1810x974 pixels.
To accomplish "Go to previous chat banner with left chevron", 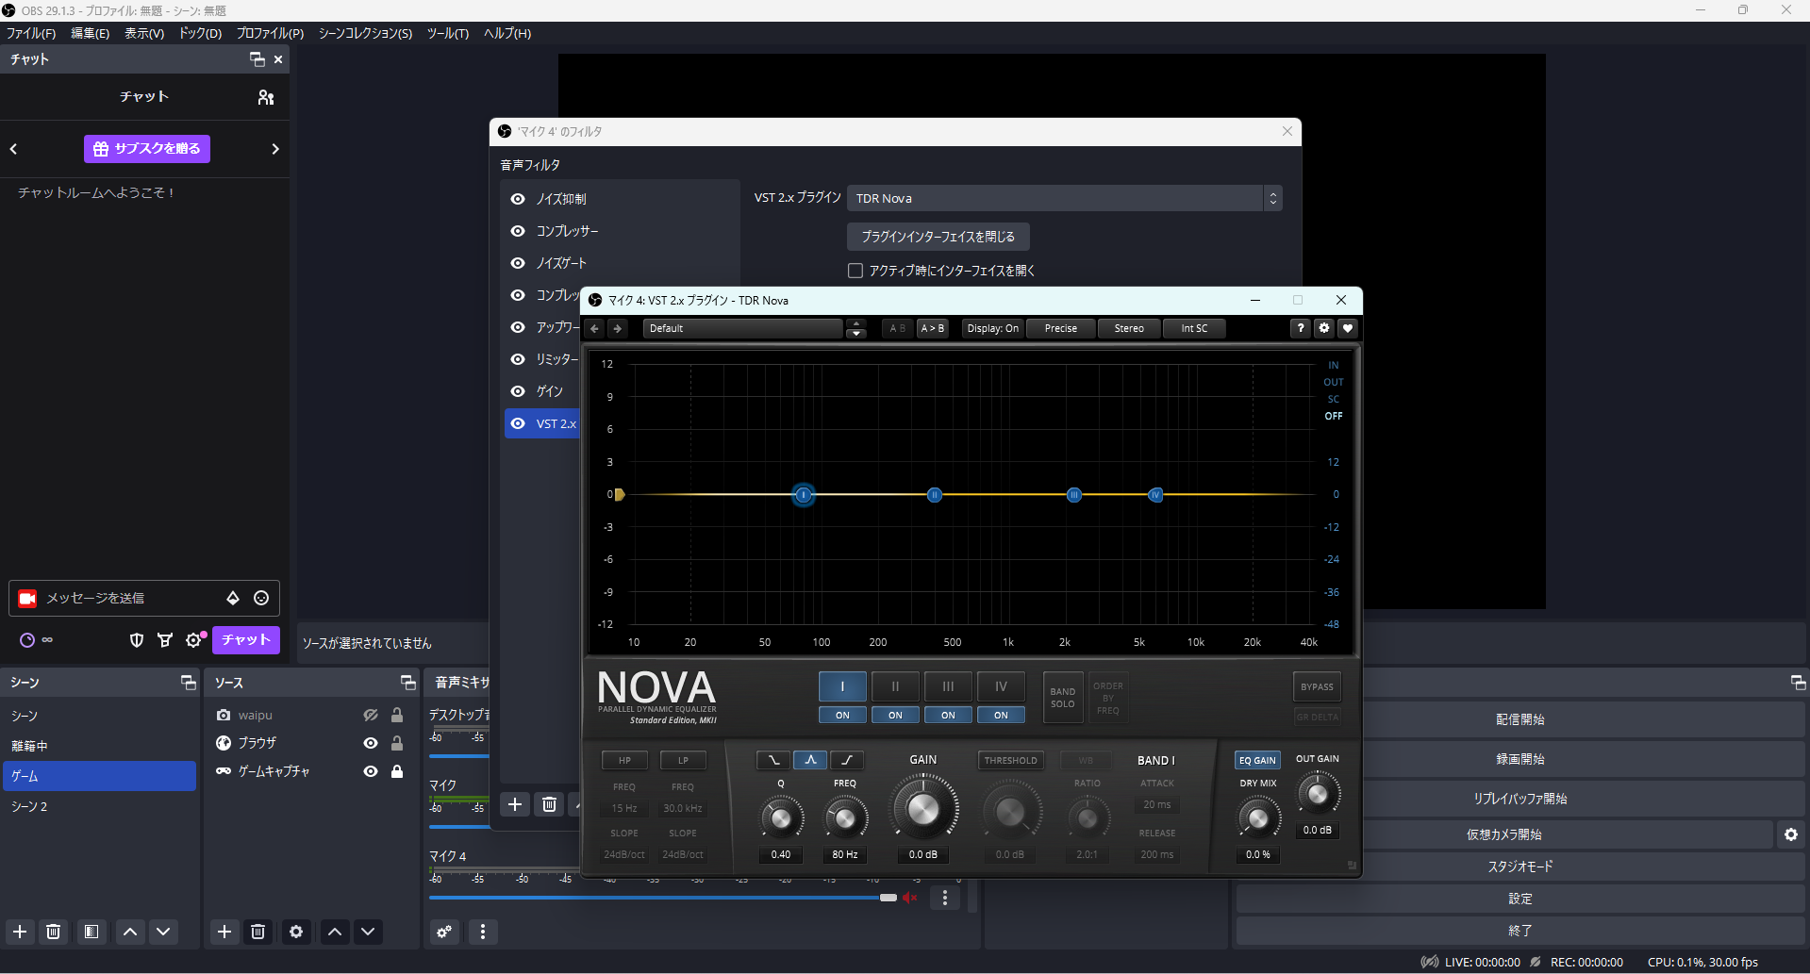I will click(14, 149).
